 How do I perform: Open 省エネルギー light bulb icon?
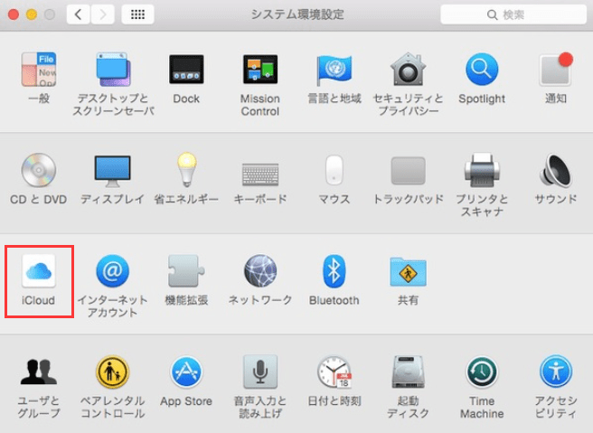pyautogui.click(x=187, y=169)
